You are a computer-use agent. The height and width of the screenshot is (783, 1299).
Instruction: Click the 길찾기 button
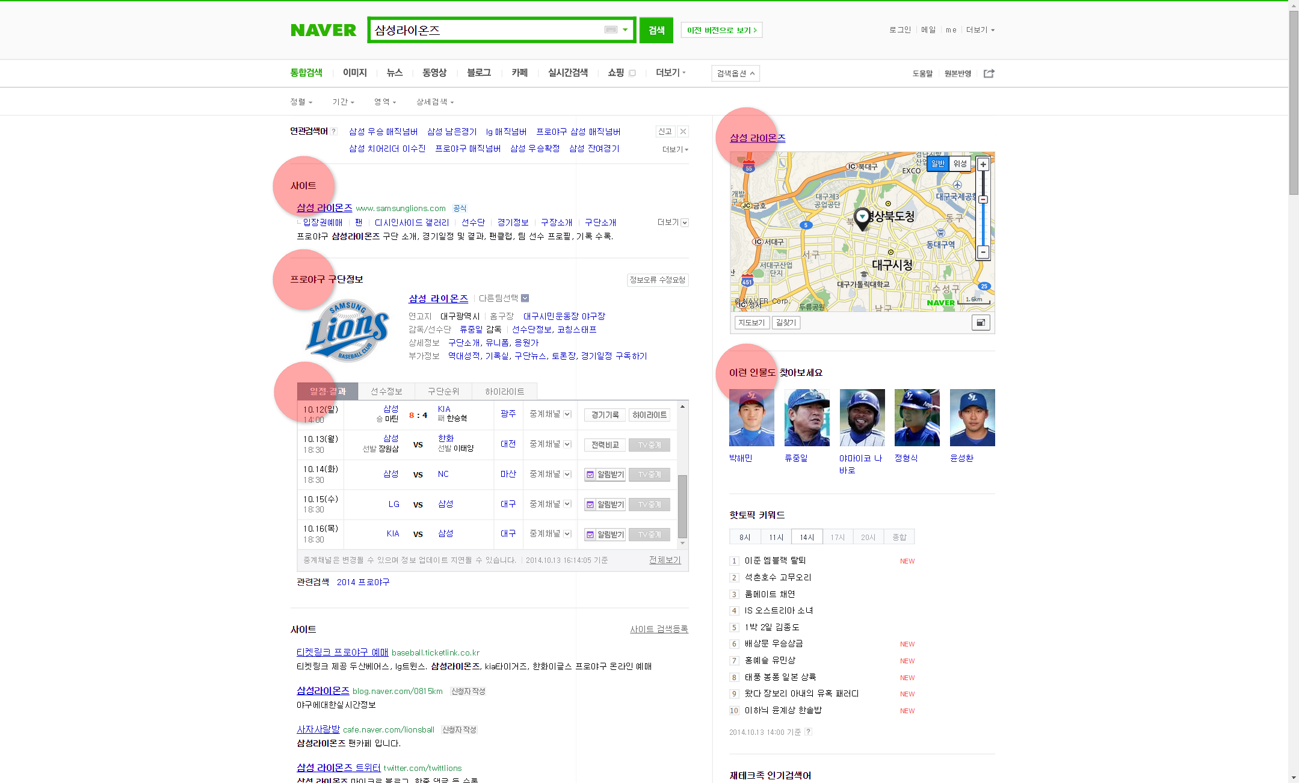(786, 323)
